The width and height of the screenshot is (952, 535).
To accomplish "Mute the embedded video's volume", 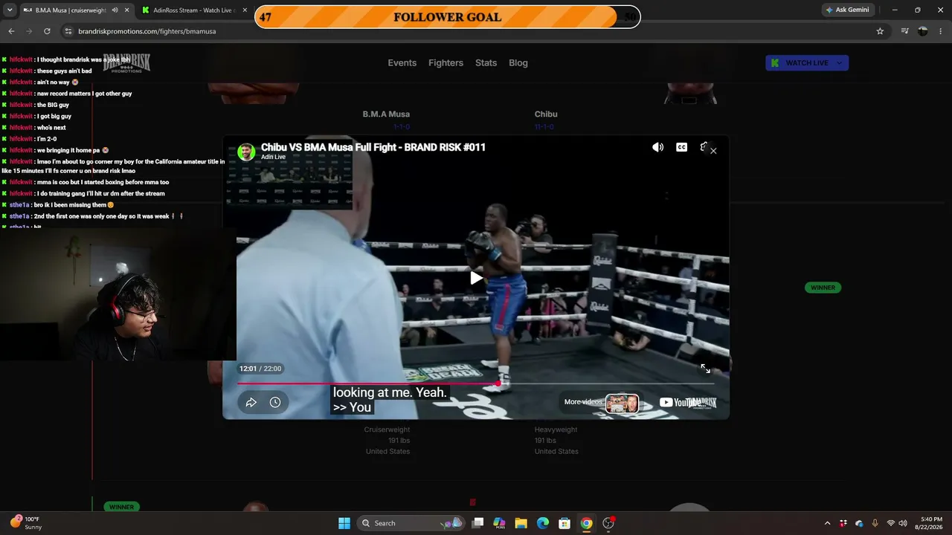I will pos(657,147).
